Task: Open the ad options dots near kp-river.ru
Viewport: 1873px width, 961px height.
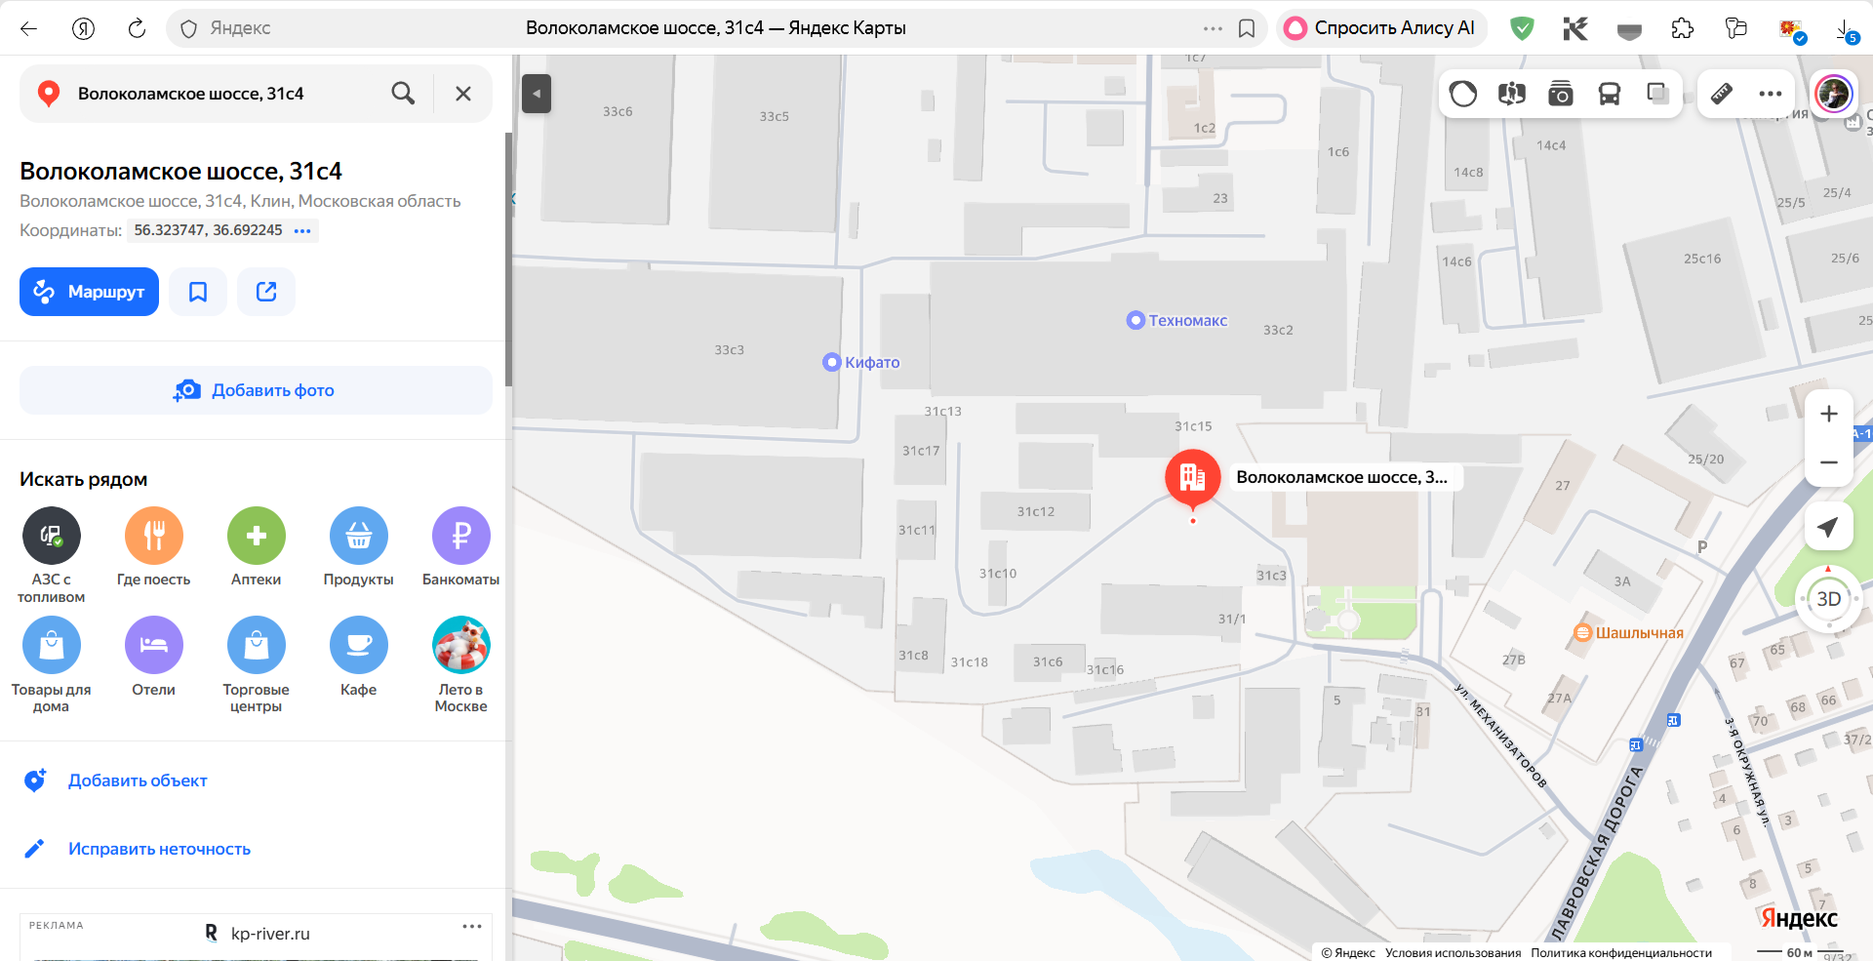Action: click(472, 926)
